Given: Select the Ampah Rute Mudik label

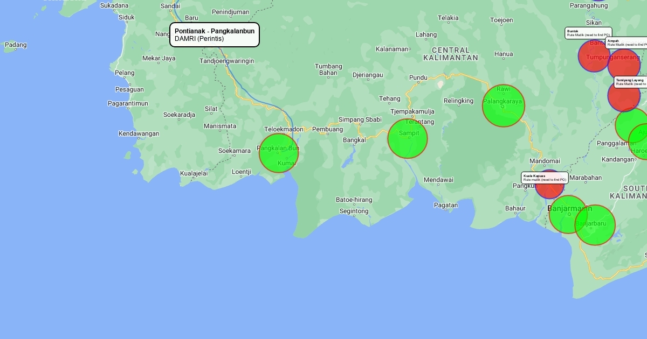Looking at the screenshot, I should coord(626,43).
